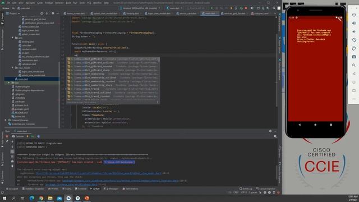This screenshot has height=202, width=359.
Task: Open Windows Start menu
Action: click(4, 198)
